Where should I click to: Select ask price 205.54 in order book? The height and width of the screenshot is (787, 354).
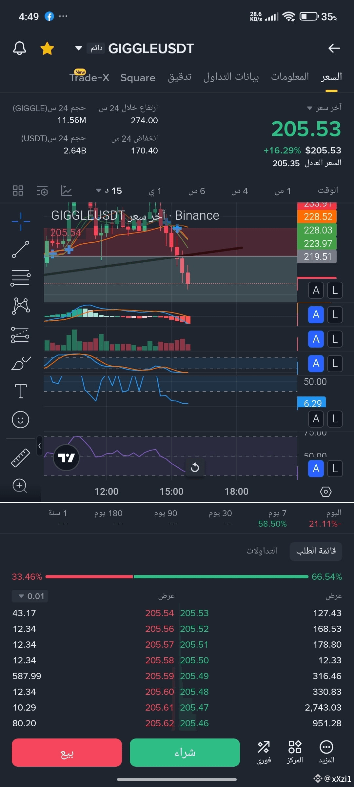(x=159, y=613)
